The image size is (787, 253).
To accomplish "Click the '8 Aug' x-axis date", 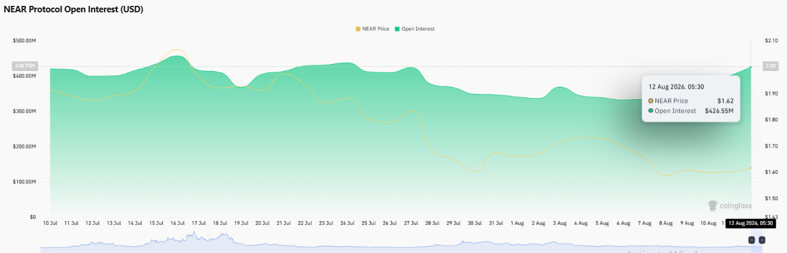I will pyautogui.click(x=666, y=224).
